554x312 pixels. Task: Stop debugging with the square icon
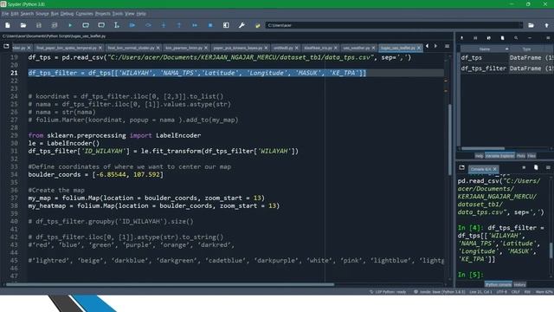pyautogui.click(x=210, y=25)
